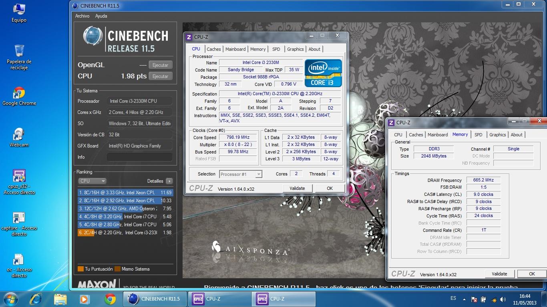Select ranking row 8C/16H @ 2.92 GHz
Viewport: 547px width, 307px height.
[x=125, y=201]
